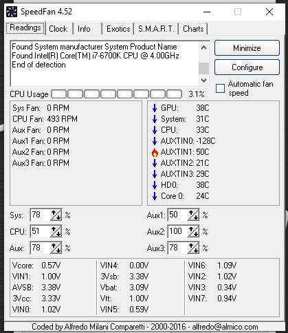
Task: Open the Exotics tab
Action: point(118,29)
